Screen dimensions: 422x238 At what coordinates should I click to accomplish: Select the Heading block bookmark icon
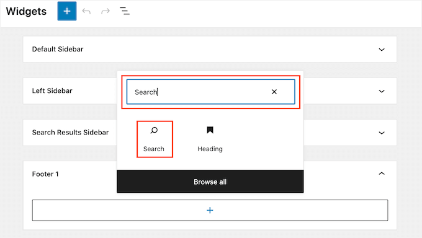(x=210, y=130)
